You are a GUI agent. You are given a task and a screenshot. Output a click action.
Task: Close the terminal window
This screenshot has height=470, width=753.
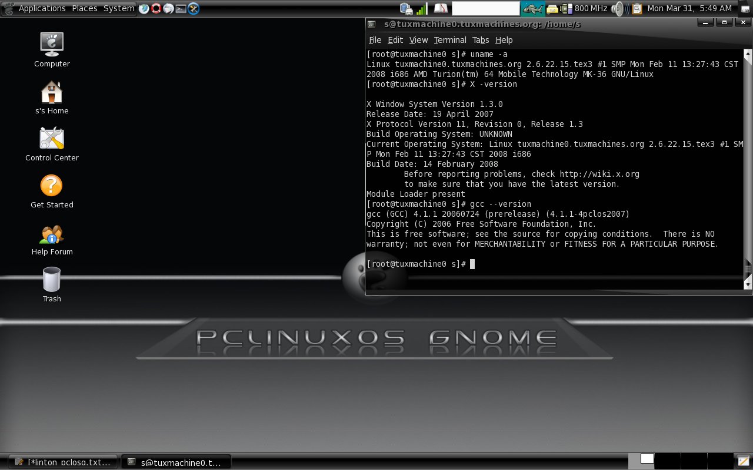point(744,22)
